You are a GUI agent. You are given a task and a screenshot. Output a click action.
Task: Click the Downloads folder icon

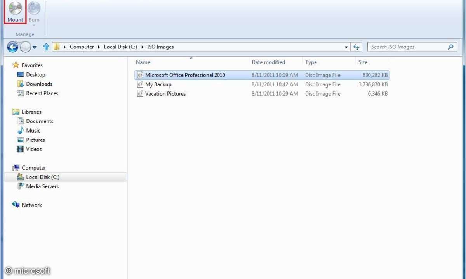point(21,84)
